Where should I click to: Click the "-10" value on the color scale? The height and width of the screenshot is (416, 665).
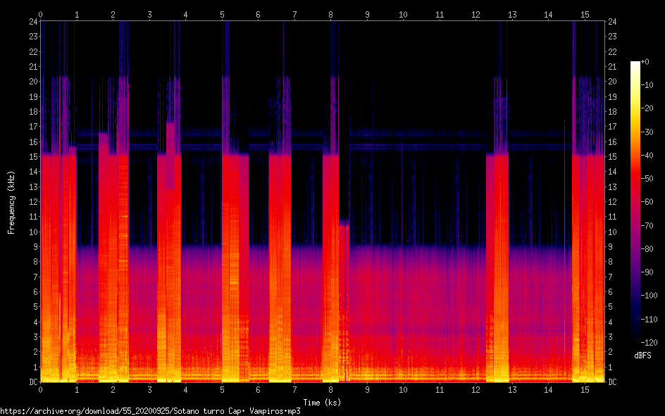[x=647, y=85]
